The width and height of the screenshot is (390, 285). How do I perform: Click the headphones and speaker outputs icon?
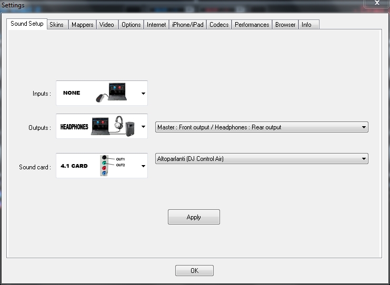coord(113,126)
